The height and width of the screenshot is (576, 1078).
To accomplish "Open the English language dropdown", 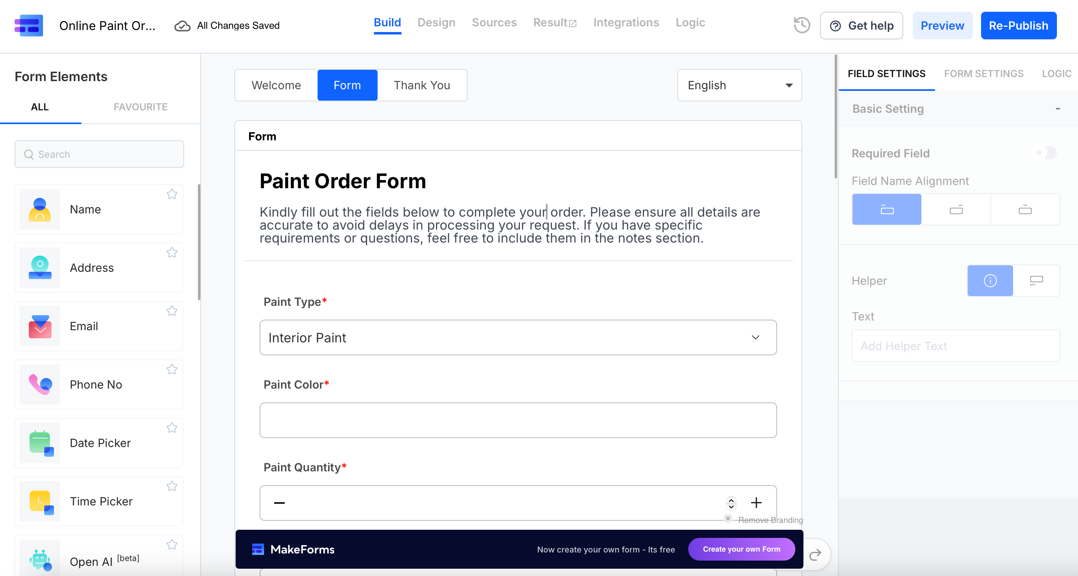I will point(739,86).
